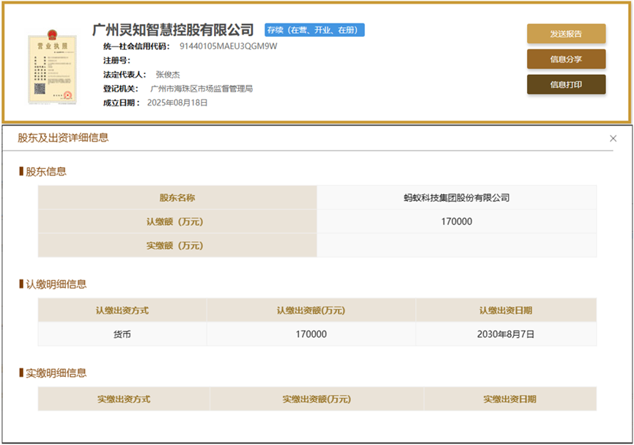Screen dimensions: 634x445
Task: Click registration authority 广州市海珠区市场监督管理局
Action: click(202, 89)
